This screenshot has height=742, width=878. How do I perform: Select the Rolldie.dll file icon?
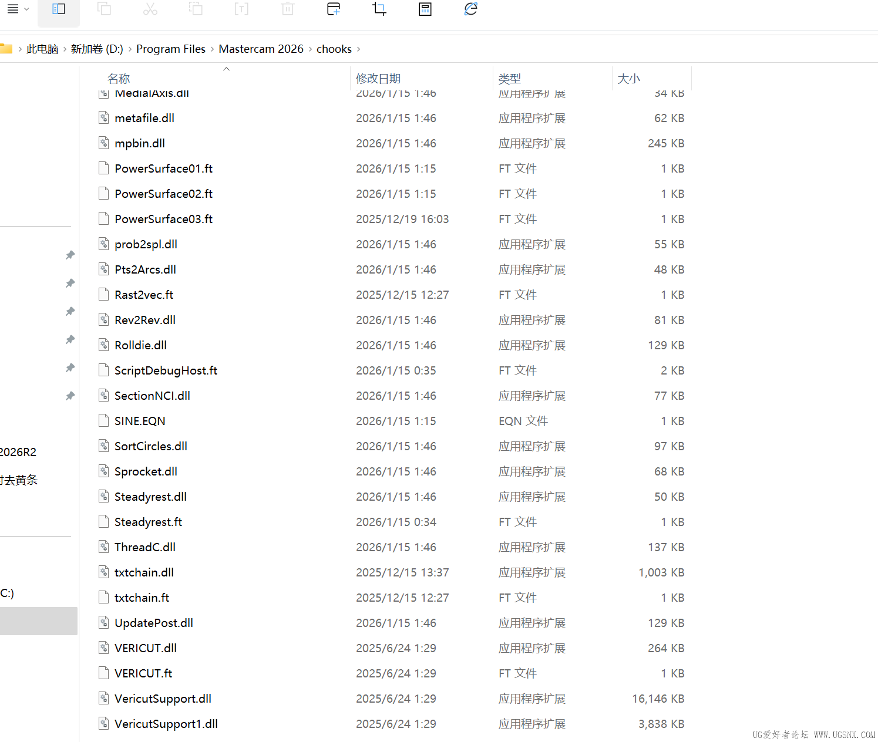pyautogui.click(x=104, y=345)
